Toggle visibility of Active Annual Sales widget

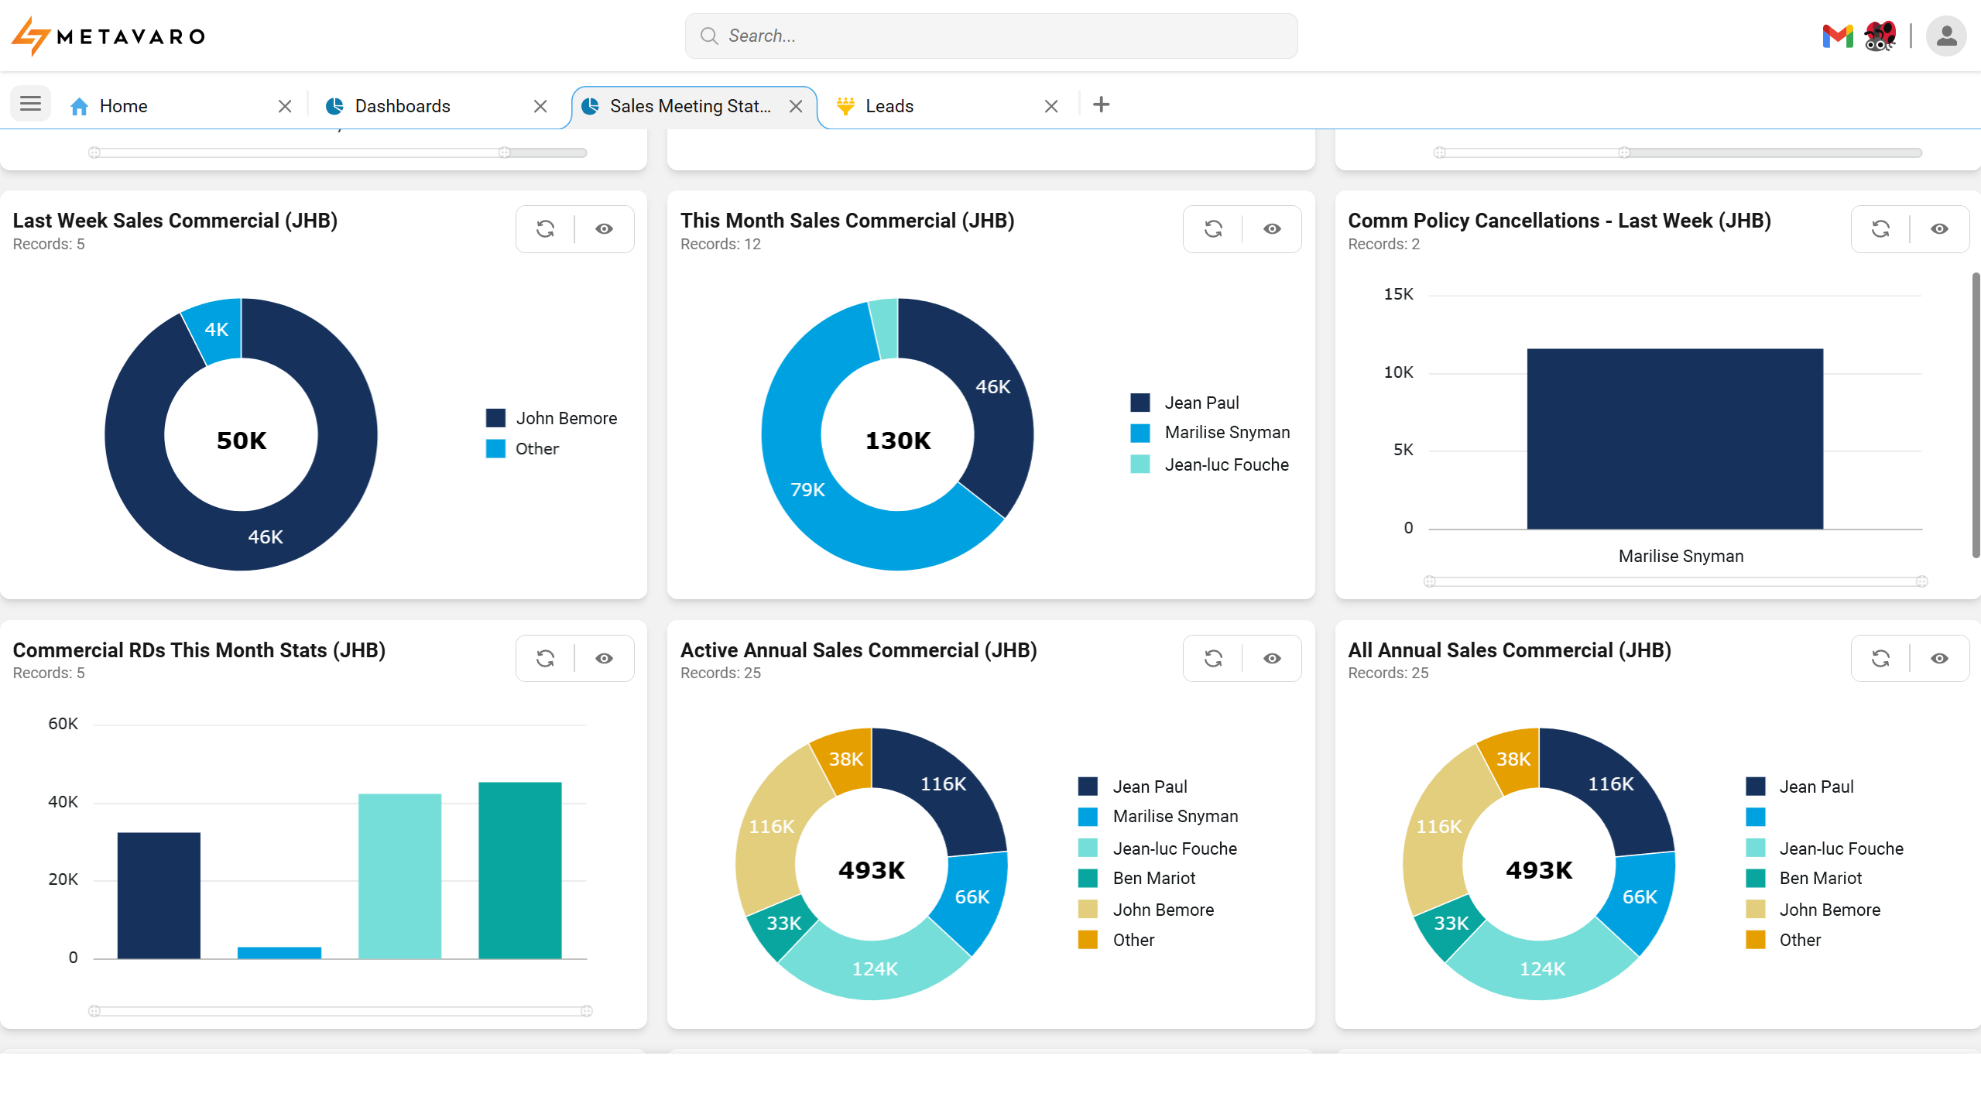click(1272, 659)
